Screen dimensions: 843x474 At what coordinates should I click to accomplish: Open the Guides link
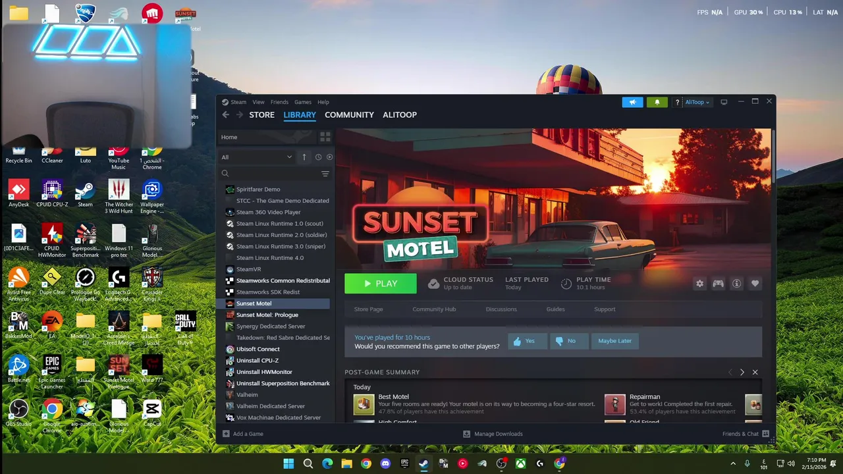point(555,309)
